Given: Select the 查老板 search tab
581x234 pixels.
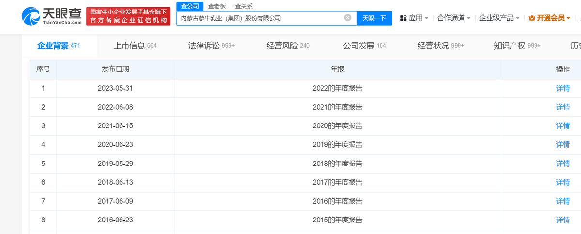Looking at the screenshot, I should pyautogui.click(x=216, y=6).
